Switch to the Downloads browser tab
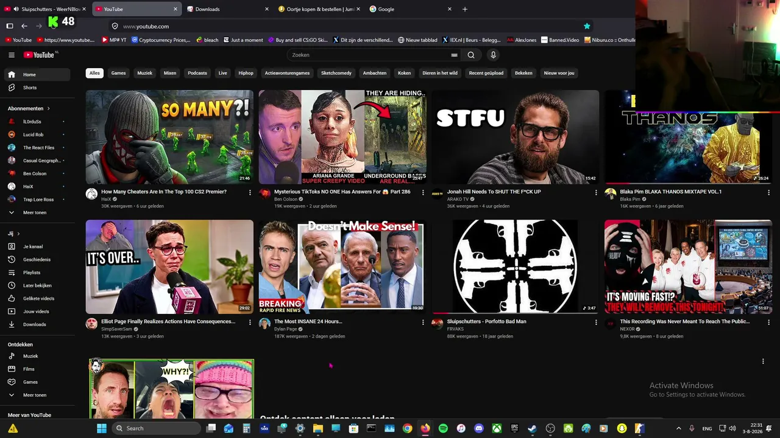The image size is (780, 438). (227, 9)
